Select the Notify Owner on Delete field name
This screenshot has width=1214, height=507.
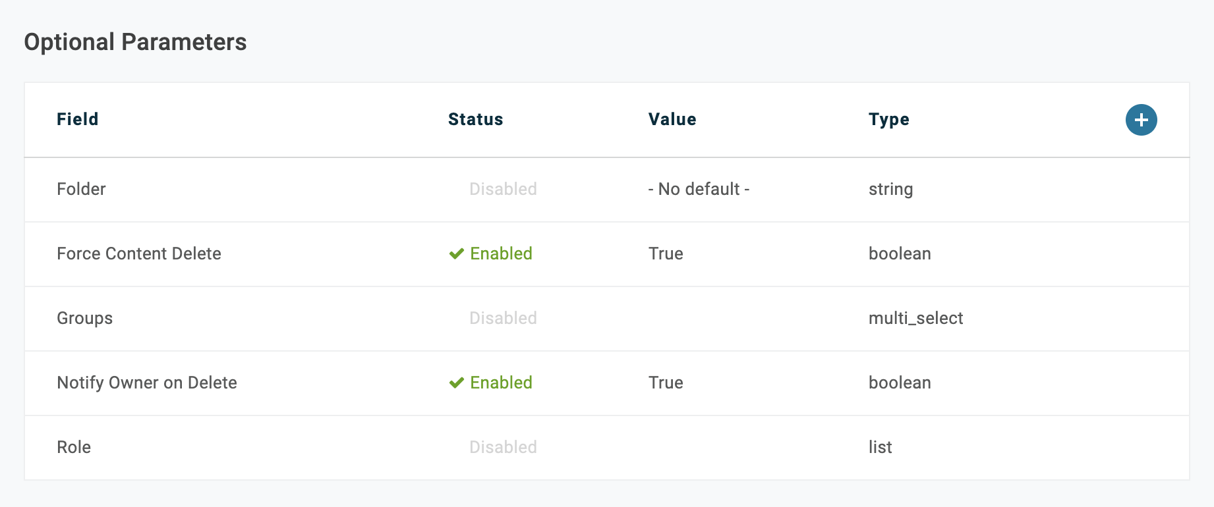[147, 383]
